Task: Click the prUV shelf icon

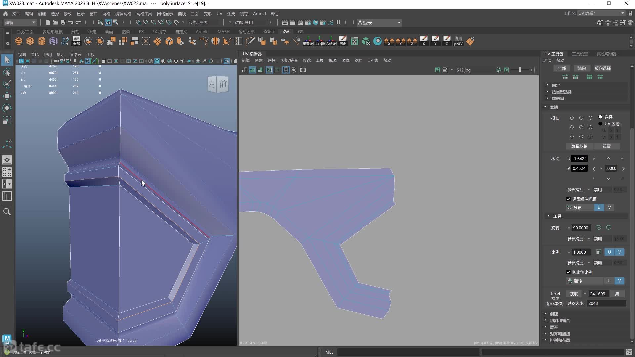Action: click(x=458, y=41)
